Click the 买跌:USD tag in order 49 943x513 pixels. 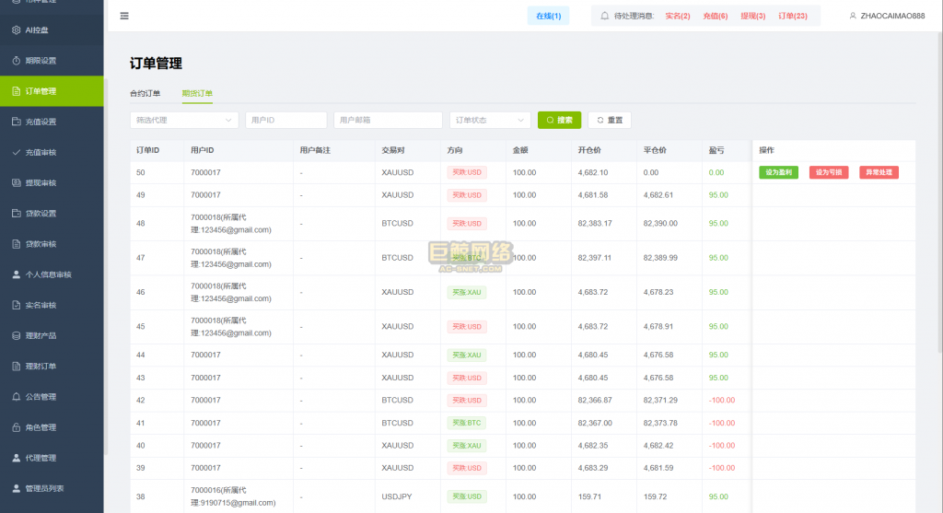pos(467,195)
